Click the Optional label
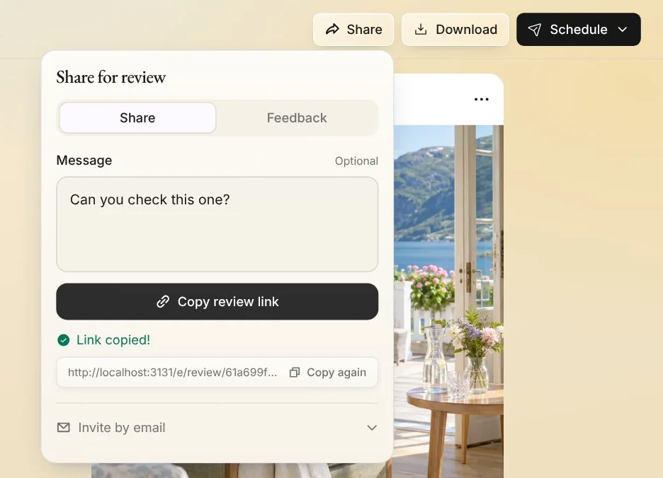Viewport: 663px width, 478px height. click(x=356, y=161)
